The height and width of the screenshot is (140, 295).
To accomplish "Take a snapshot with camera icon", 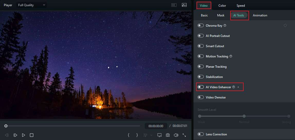I will tap(168, 135).
